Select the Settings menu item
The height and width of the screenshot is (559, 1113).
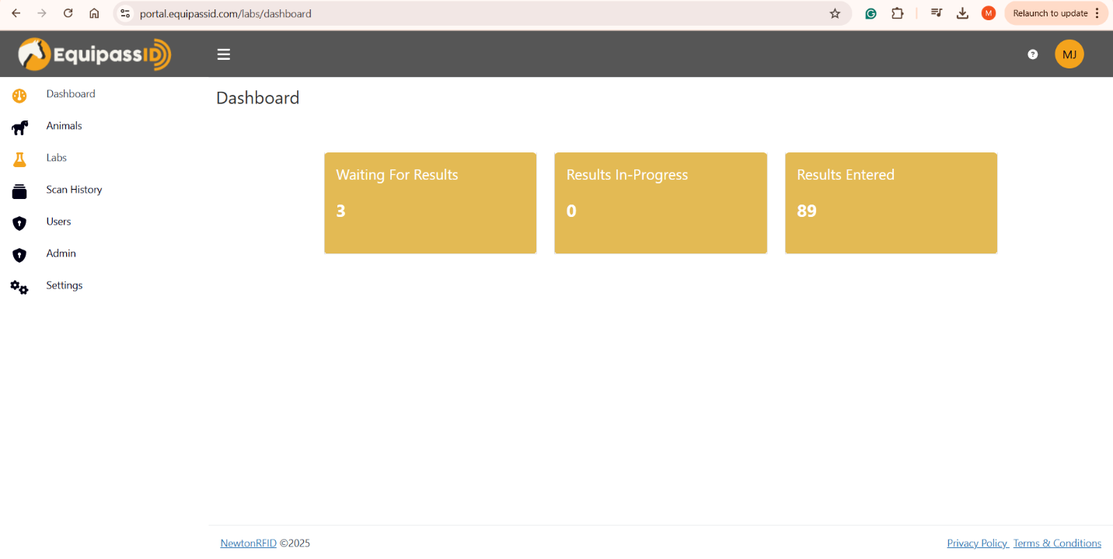pos(64,285)
